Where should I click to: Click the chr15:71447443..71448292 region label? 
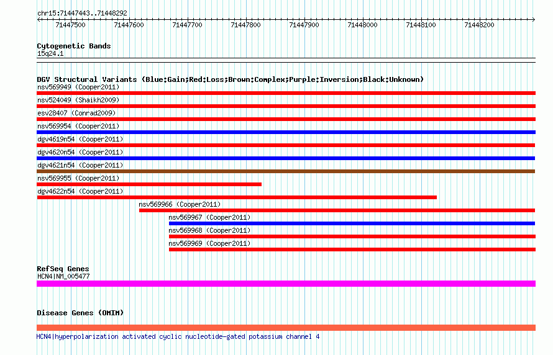tap(82, 13)
